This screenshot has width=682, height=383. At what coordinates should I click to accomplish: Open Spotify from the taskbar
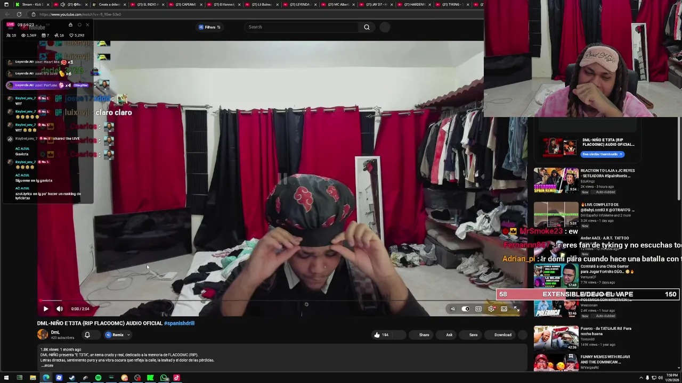[98, 378]
